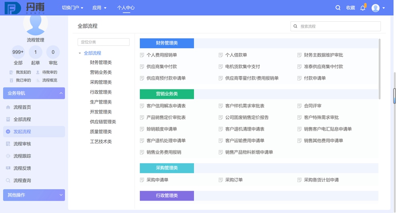Switch to the 个人中心 tab
The width and height of the screenshot is (396, 213).
[x=126, y=8]
